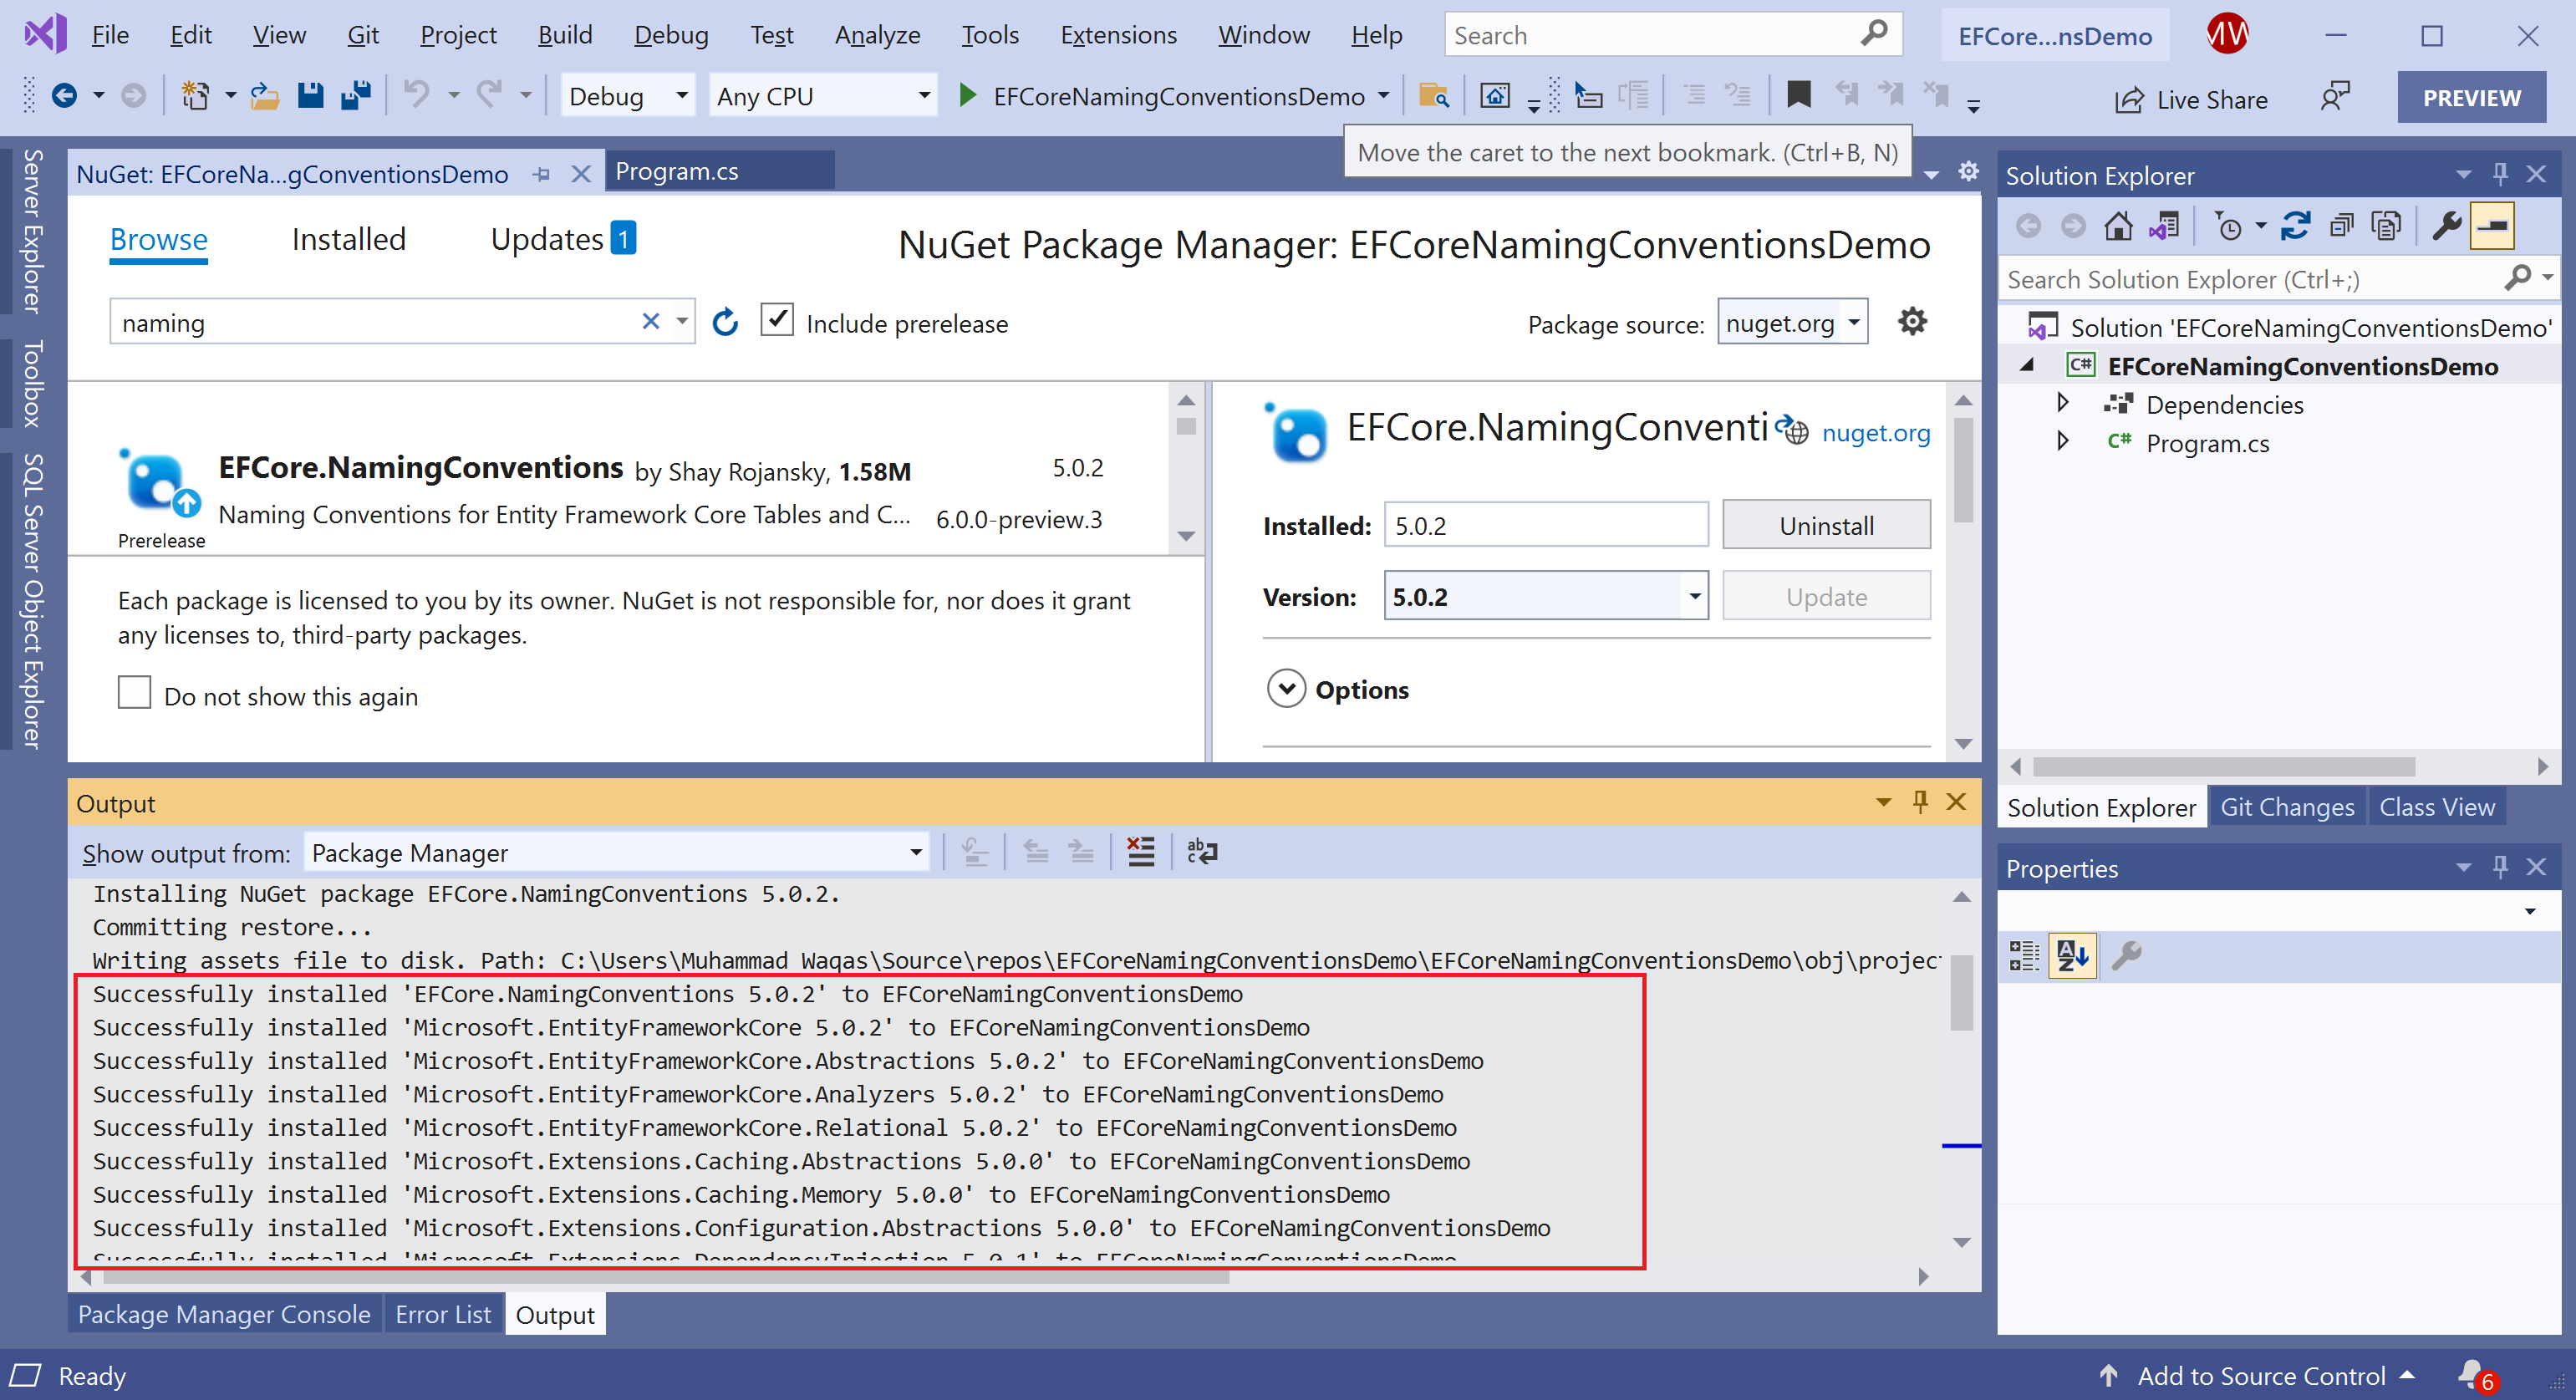Open NuGet package source settings gear
Viewport: 2576px width, 1400px height.
coord(1912,322)
